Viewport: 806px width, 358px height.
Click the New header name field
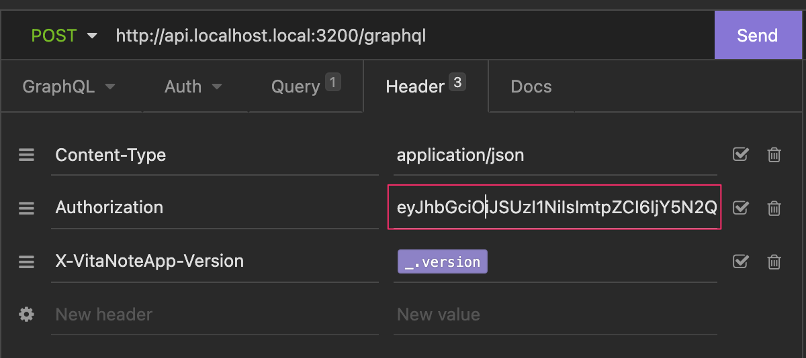pyautogui.click(x=214, y=314)
